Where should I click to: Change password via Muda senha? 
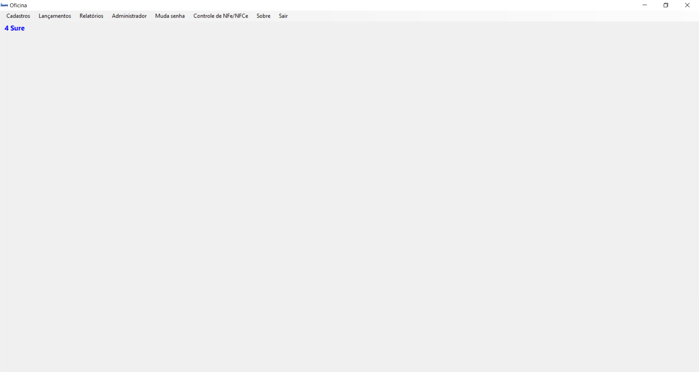pos(170,16)
